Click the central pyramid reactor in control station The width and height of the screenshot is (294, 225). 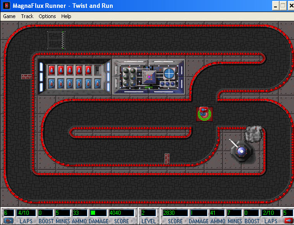click(x=149, y=77)
